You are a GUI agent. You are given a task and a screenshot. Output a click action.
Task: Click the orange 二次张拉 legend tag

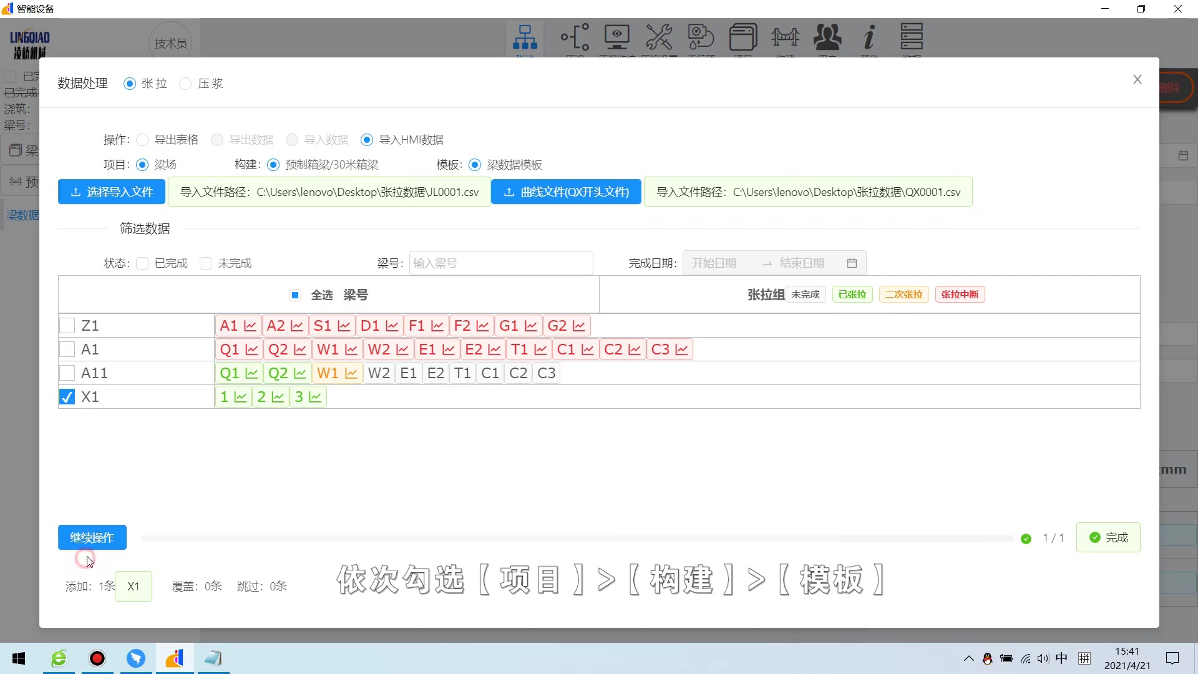903,295
